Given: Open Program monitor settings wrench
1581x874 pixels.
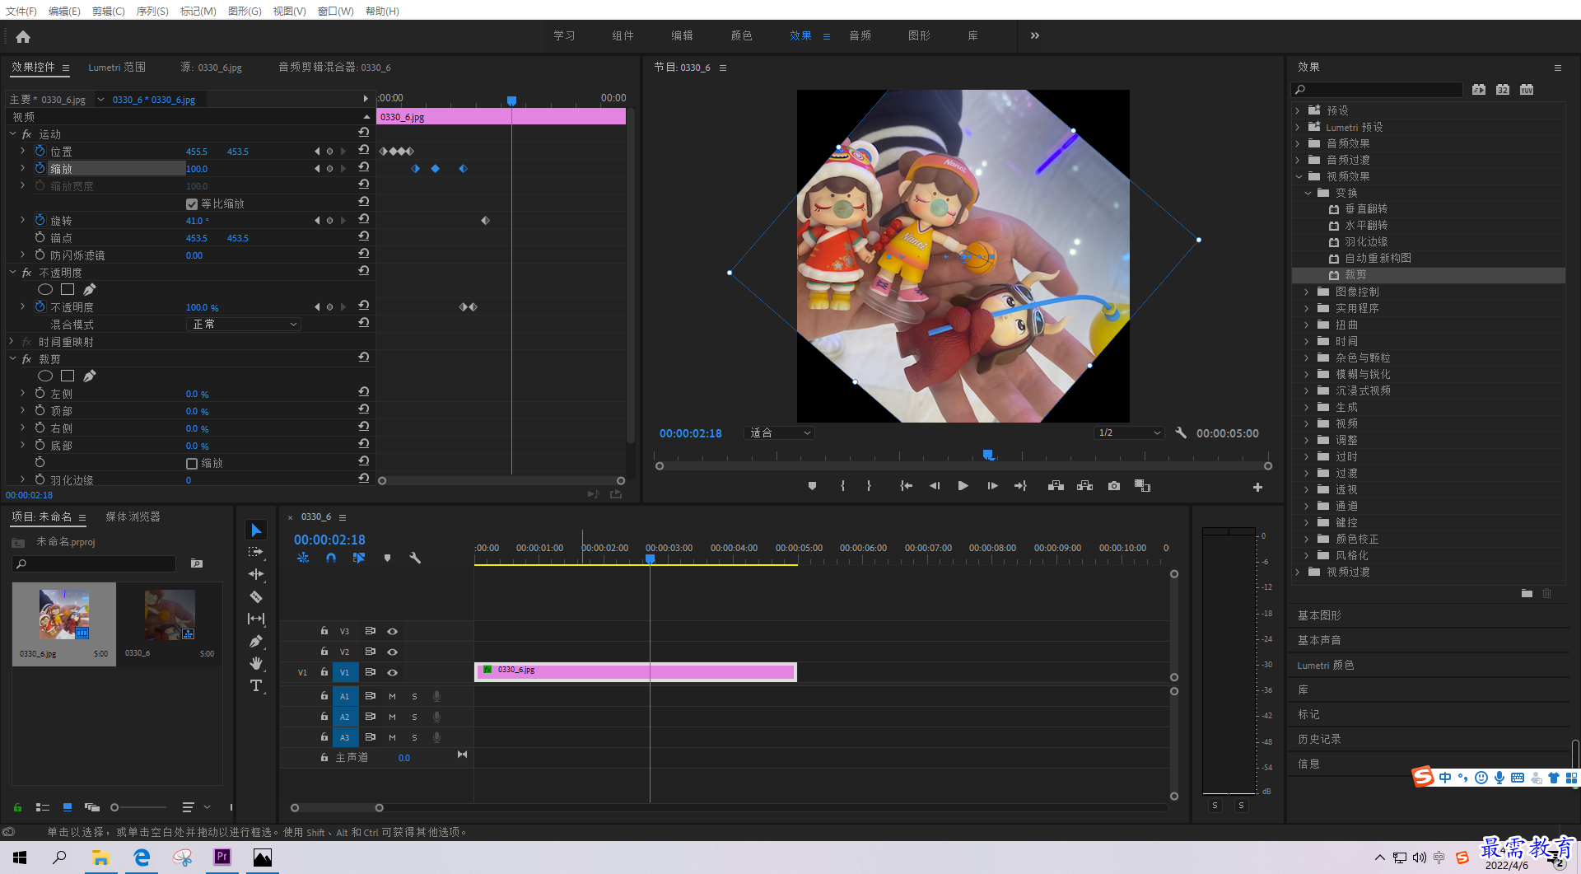Looking at the screenshot, I should (1180, 432).
